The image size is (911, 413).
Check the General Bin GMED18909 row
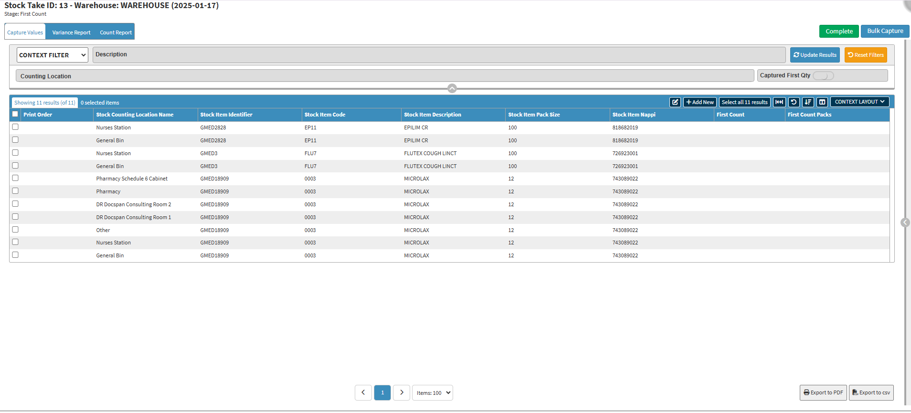(15, 255)
